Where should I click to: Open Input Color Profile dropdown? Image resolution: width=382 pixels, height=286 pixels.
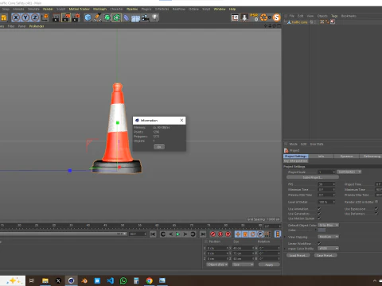point(329,249)
